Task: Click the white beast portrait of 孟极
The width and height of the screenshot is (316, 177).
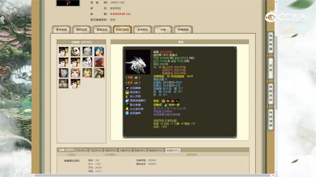Action: pos(138,62)
